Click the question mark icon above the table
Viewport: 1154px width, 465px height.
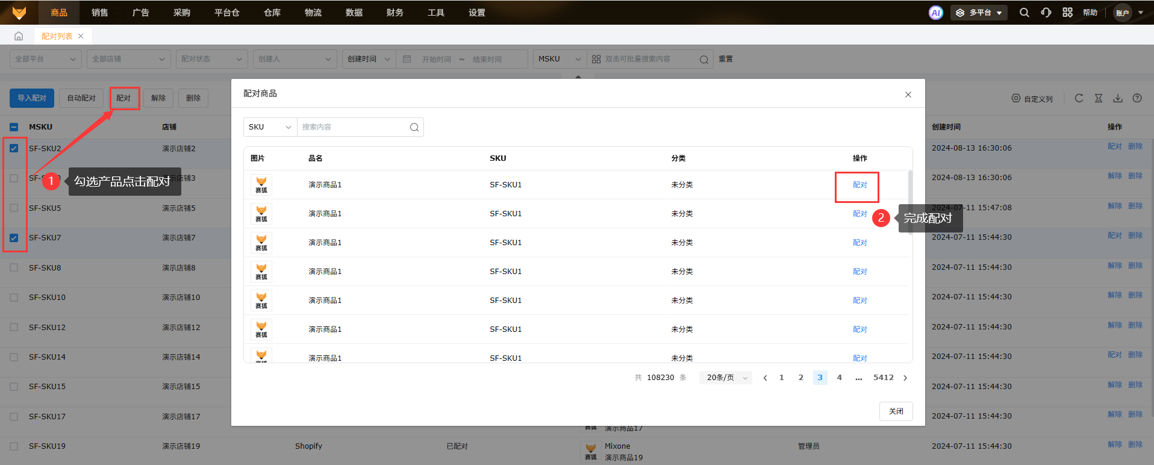1137,98
